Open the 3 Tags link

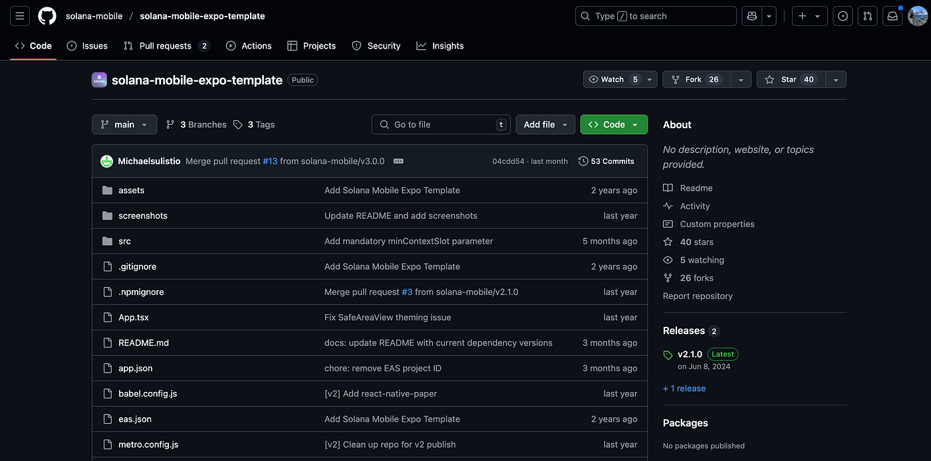coord(254,124)
